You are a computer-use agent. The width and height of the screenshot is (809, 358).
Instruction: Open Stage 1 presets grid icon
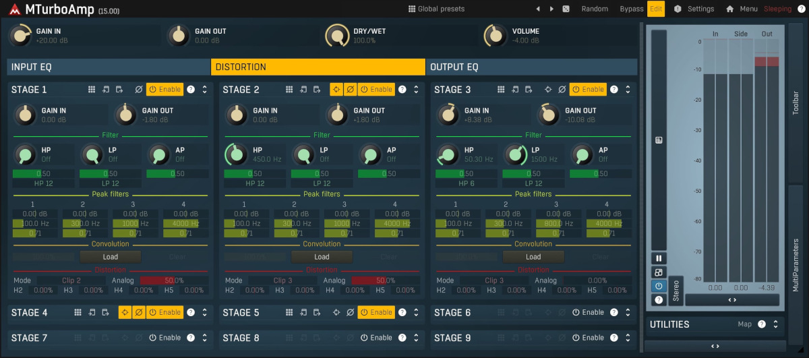click(x=92, y=90)
